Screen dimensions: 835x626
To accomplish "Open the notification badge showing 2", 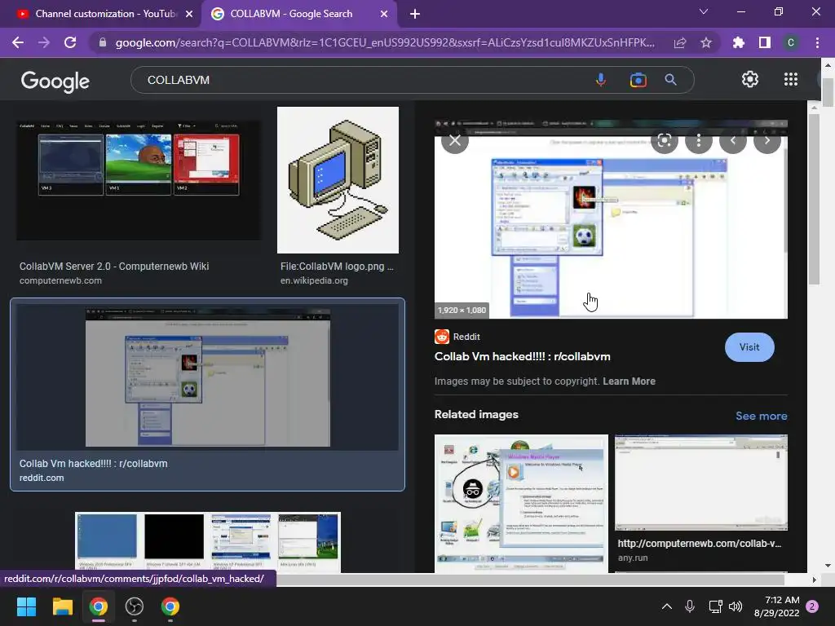I will (x=812, y=606).
